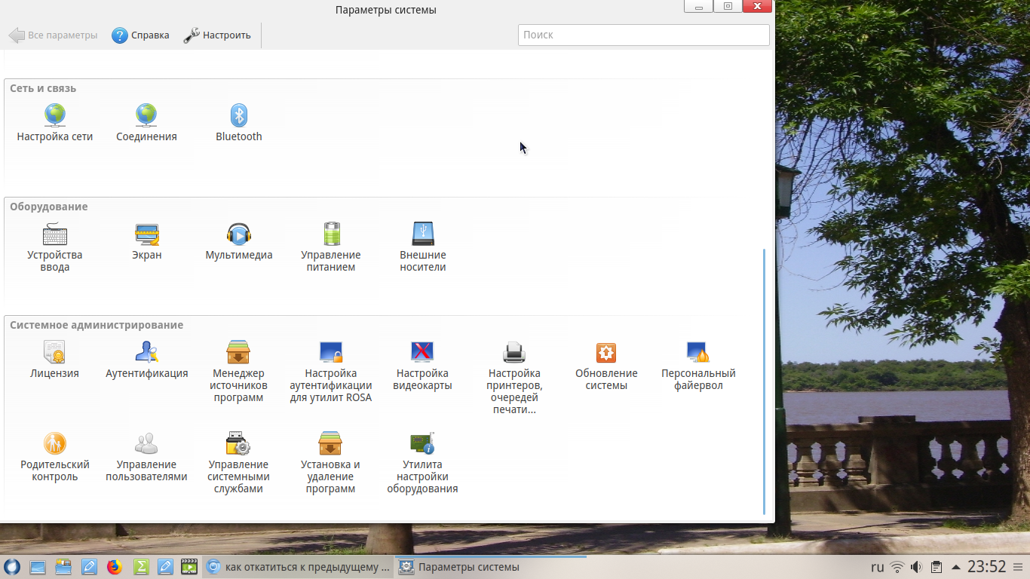Switch keyboard layout via ru indicator
The height and width of the screenshot is (579, 1030).
877,567
